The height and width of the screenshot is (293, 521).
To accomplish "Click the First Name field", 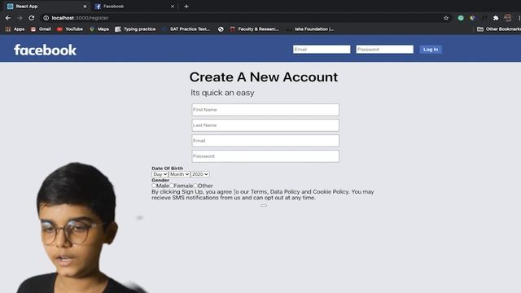I will click(x=265, y=110).
